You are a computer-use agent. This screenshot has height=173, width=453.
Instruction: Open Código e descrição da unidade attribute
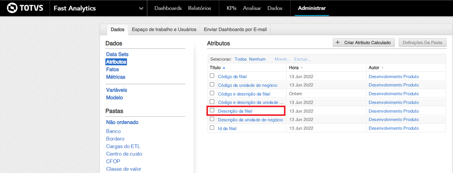251,103
